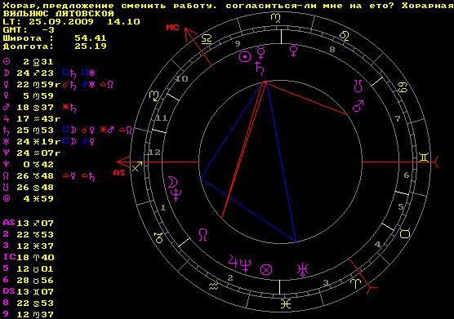Click the date 25.09.2009 in the header

coord(61,22)
